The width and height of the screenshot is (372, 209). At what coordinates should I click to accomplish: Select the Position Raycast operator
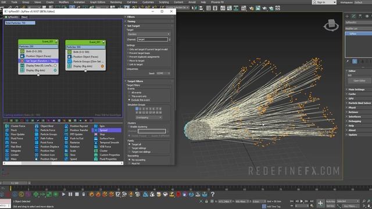click(79, 126)
